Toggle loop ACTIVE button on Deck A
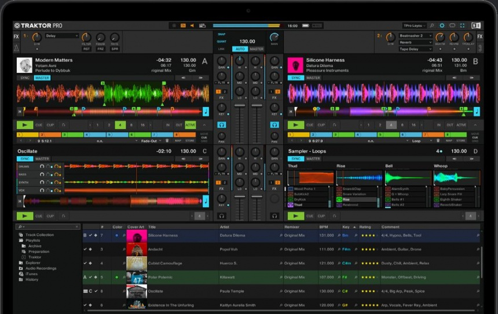Viewport: 498px width, 314px height. pos(191,125)
